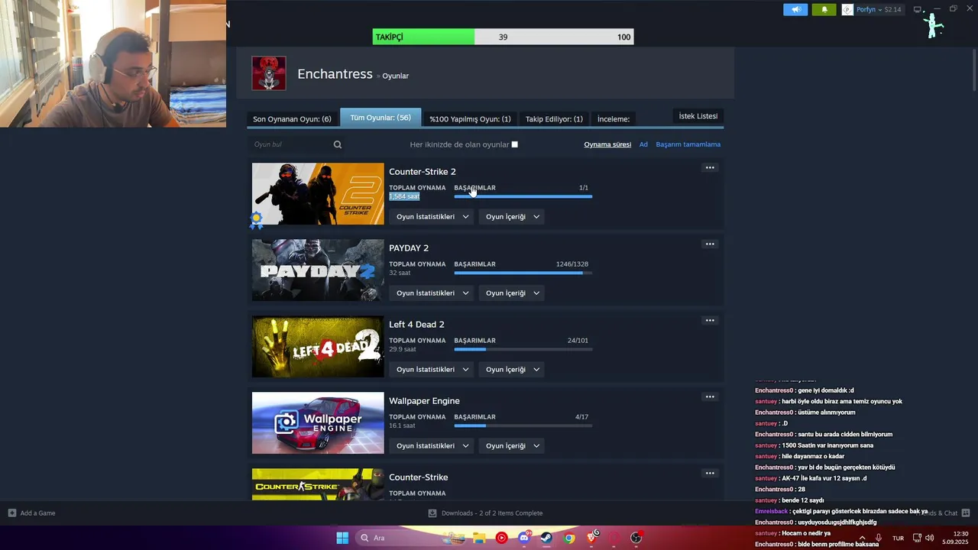The image size is (978, 550).
Task: Open the Steam announcements megaphone button
Action: [x=795, y=10]
